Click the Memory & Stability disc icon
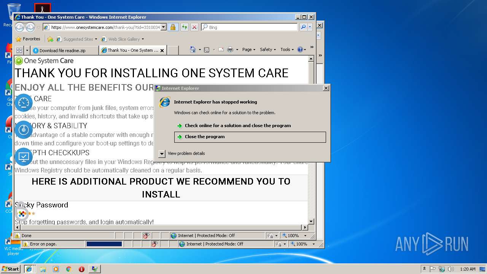Image resolution: width=487 pixels, height=274 pixels. (x=24, y=129)
